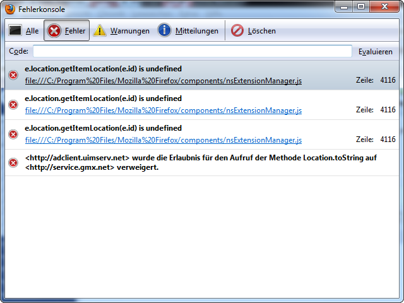Click error icon beside adclient.uimserv.net message
Screen dimensions: 404x303
point(13,163)
